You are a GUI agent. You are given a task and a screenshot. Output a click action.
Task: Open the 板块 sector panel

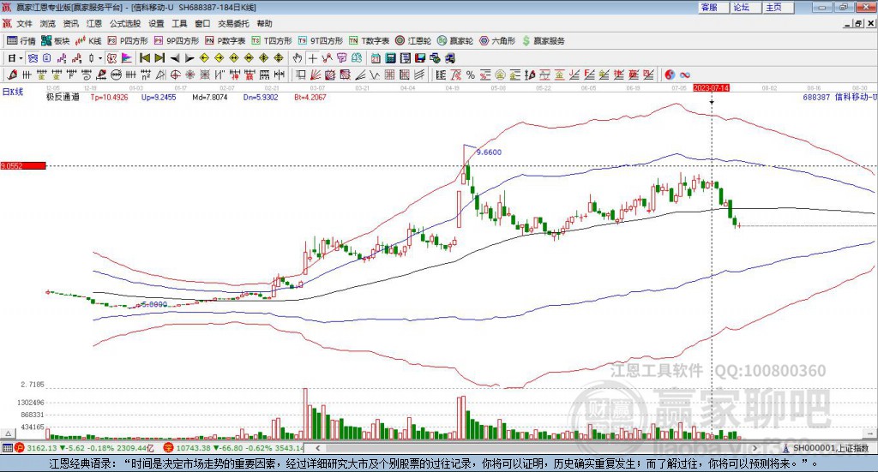coord(56,41)
